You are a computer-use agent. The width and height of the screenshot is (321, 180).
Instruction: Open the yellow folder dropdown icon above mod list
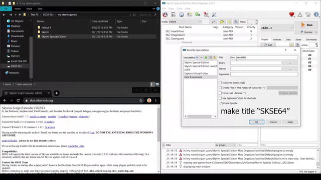click(222, 21)
